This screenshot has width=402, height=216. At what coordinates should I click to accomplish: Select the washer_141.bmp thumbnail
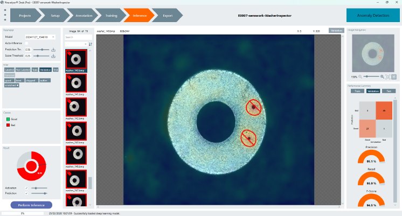[76, 83]
